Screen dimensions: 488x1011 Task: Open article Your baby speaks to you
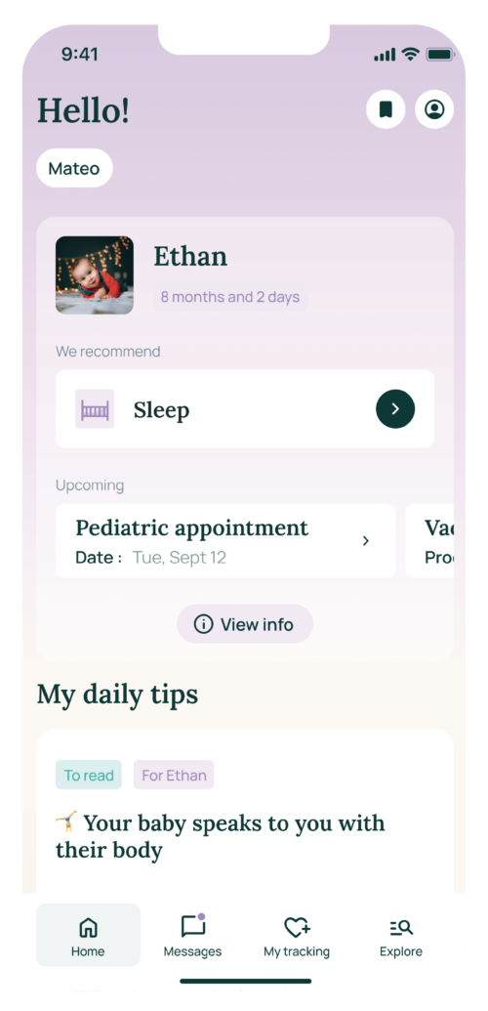pos(220,836)
